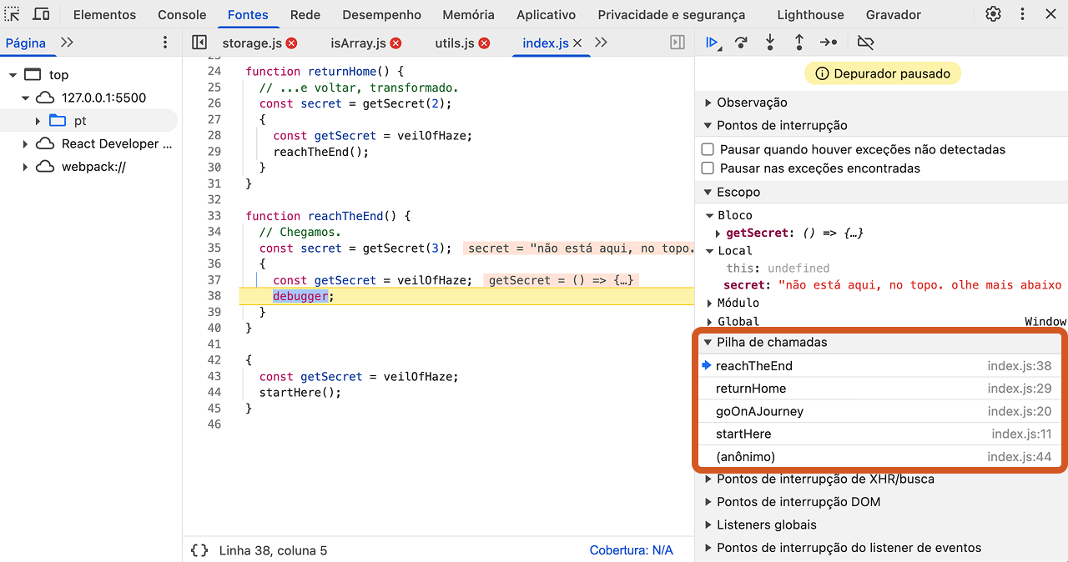
Task: Open DevTools three-dot customize menu
Action: click(x=1022, y=14)
